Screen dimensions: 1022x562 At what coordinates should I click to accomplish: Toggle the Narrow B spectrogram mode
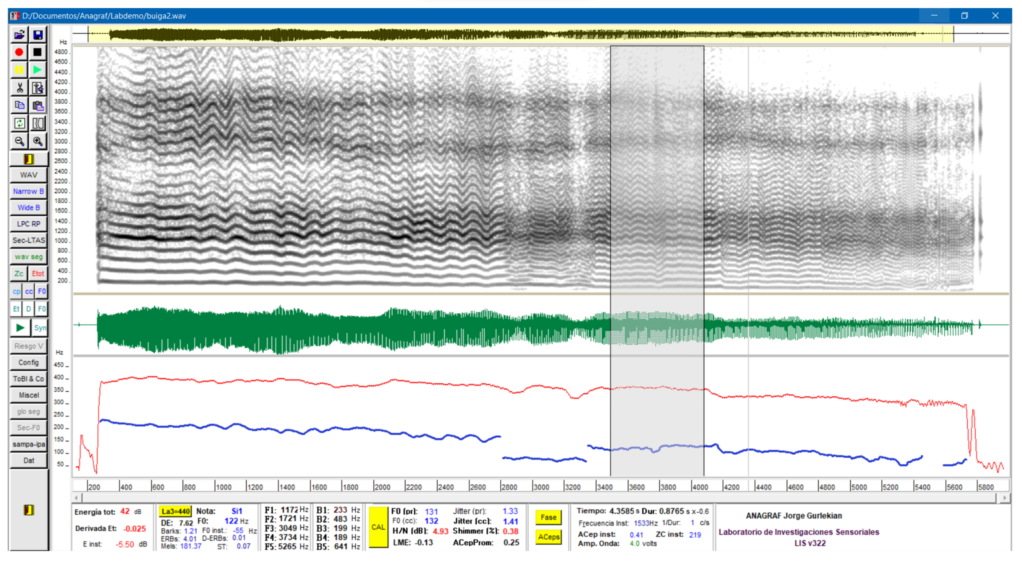pyautogui.click(x=28, y=192)
